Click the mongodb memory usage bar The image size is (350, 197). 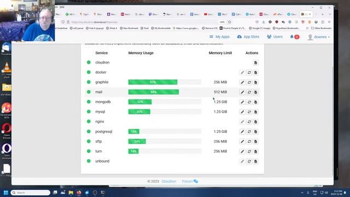pyautogui.click(x=165, y=102)
